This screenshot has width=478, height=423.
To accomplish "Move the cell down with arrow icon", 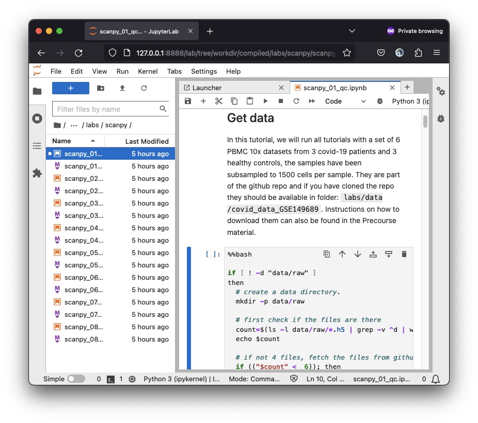I will click(358, 254).
